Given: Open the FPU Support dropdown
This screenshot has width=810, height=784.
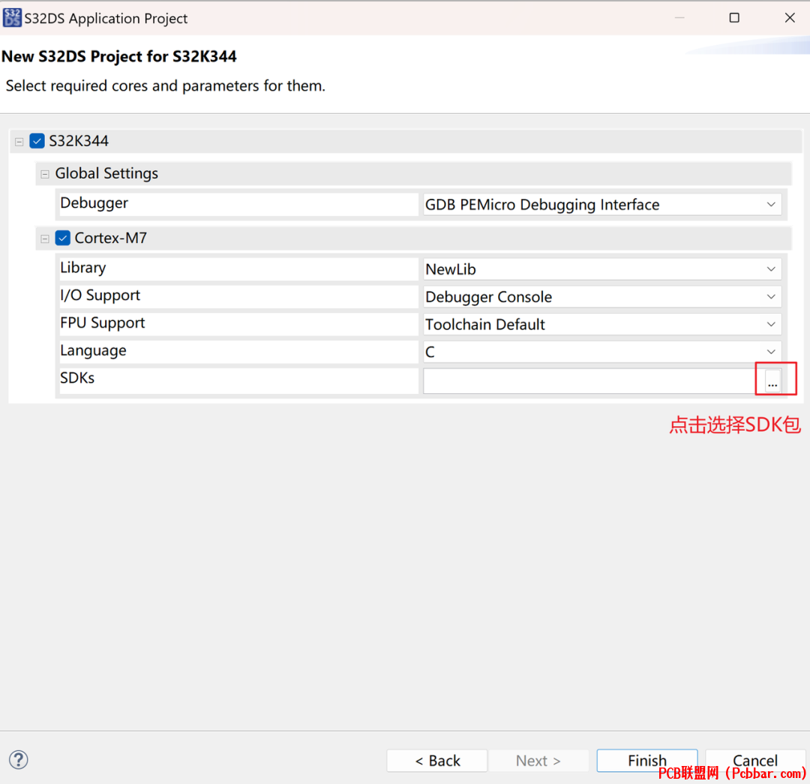Looking at the screenshot, I should click(x=601, y=324).
